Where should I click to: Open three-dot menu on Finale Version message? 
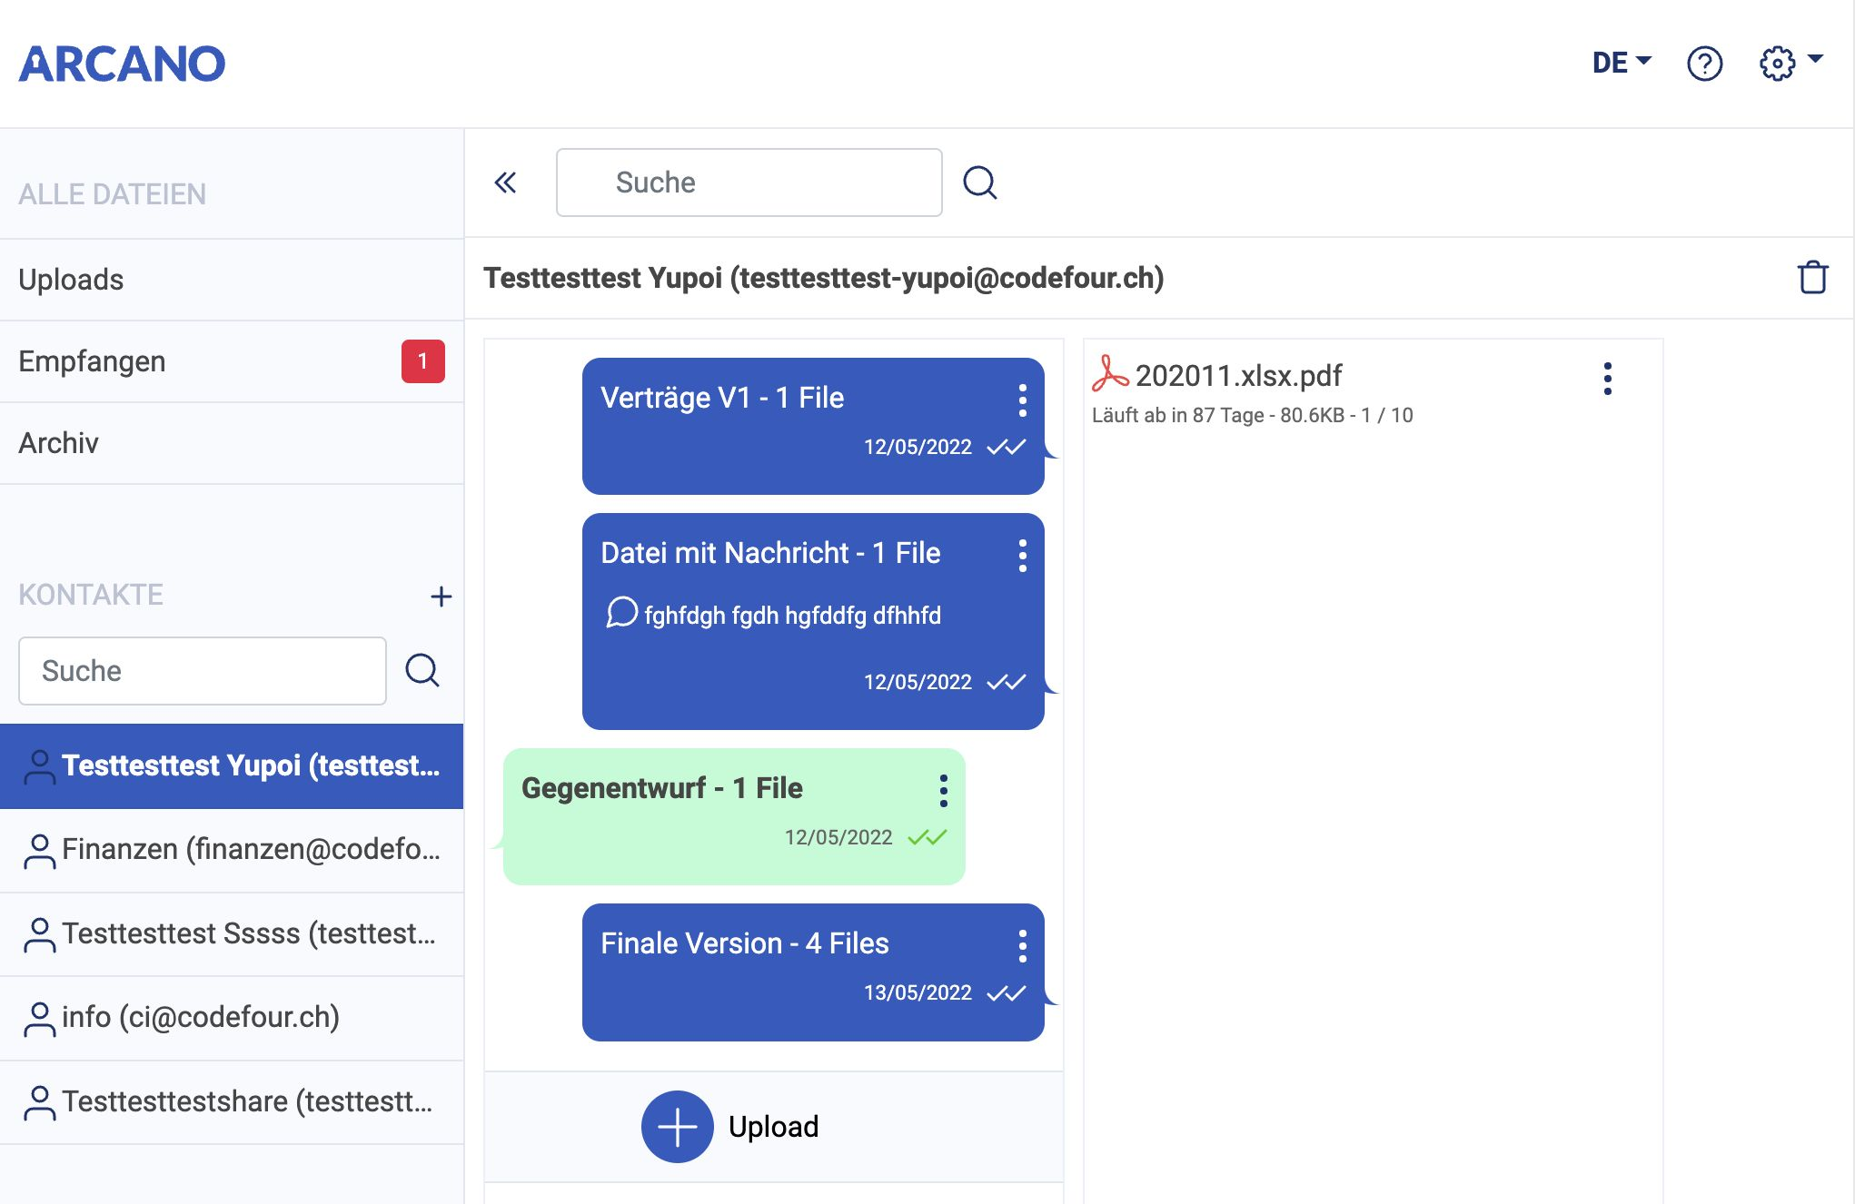click(1022, 946)
